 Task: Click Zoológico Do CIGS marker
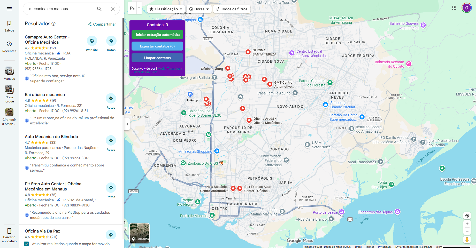click(183, 163)
